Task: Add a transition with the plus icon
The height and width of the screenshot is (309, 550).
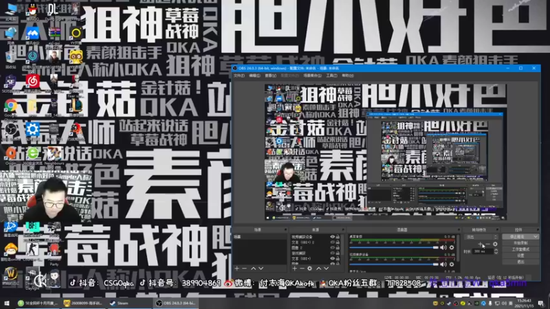Action: 480,244
